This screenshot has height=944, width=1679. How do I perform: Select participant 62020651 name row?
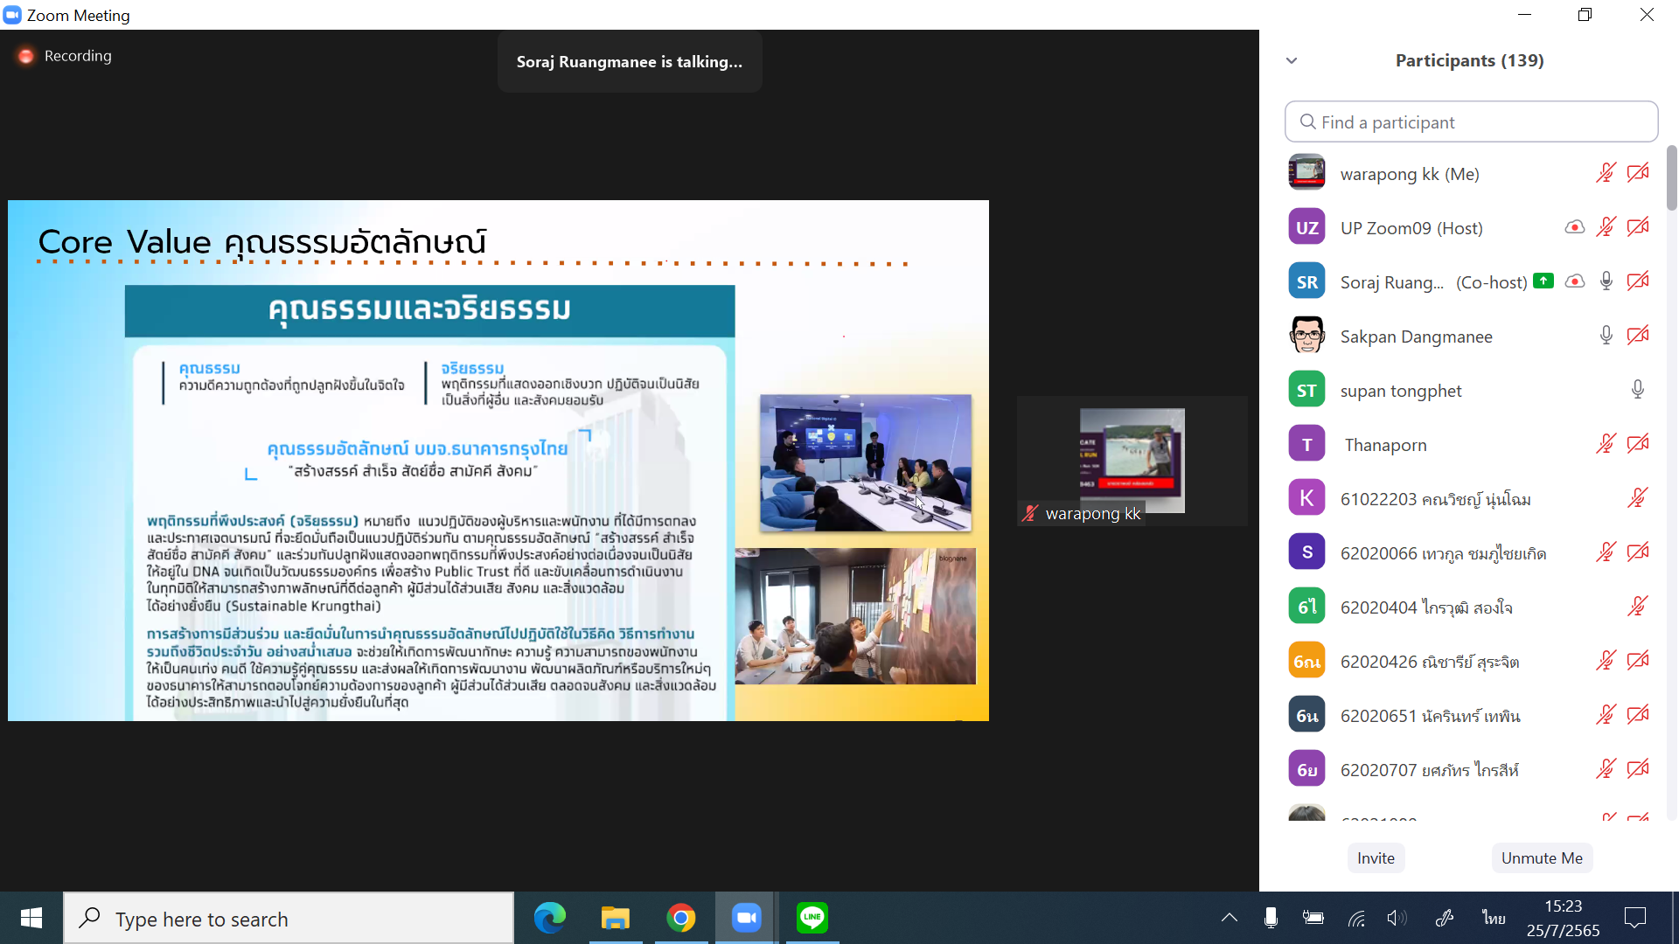click(1471, 715)
